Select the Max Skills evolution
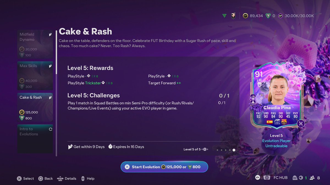Screen dimensions: 330x185 35,76
